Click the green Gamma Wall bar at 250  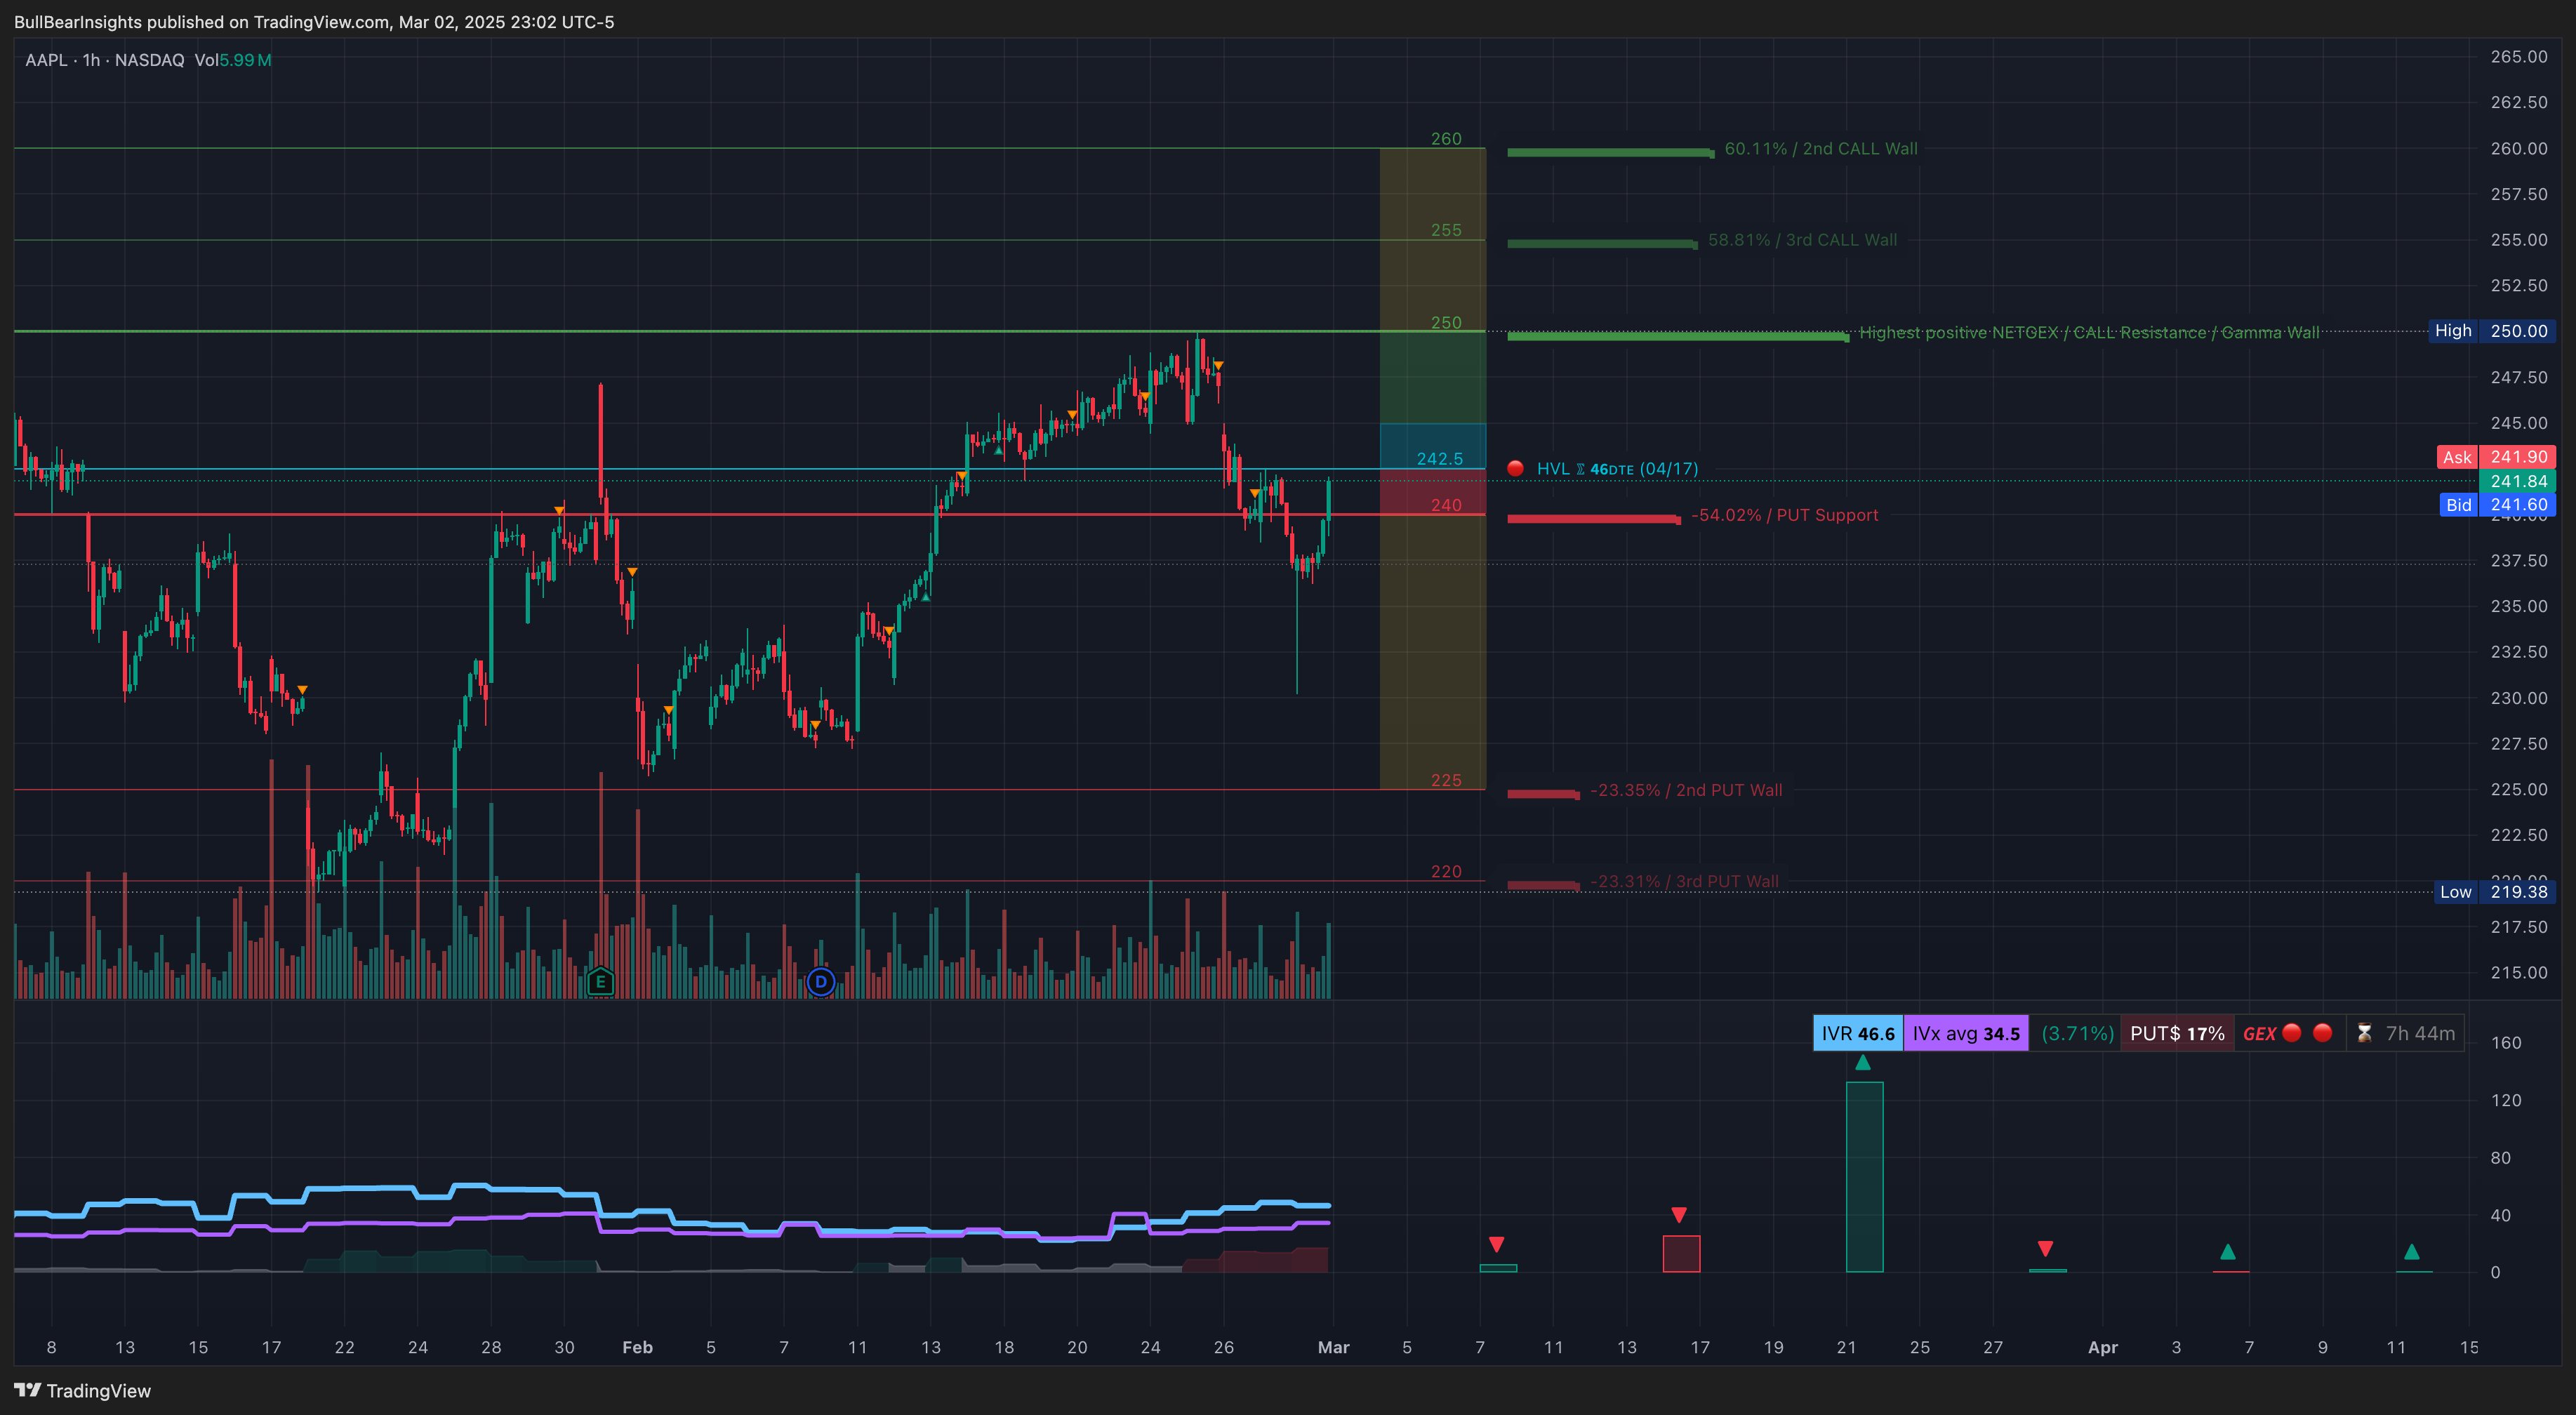[x=1678, y=337]
